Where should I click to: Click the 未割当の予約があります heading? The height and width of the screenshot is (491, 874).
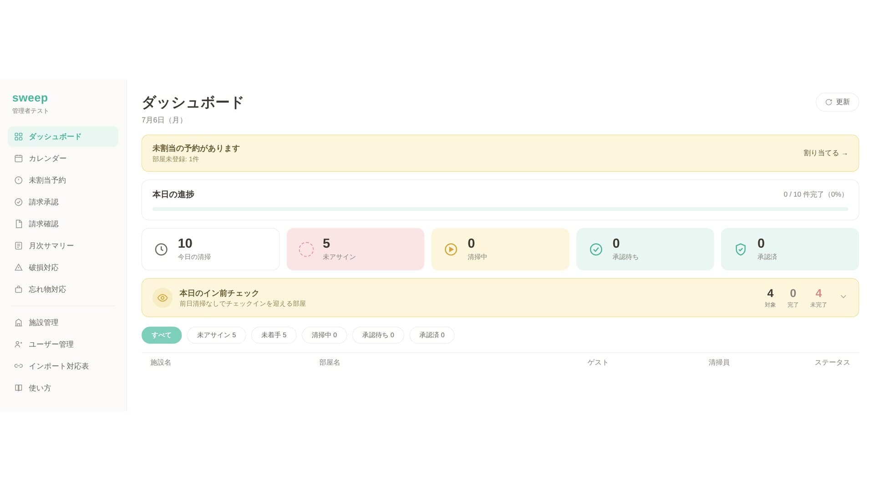[x=196, y=148]
